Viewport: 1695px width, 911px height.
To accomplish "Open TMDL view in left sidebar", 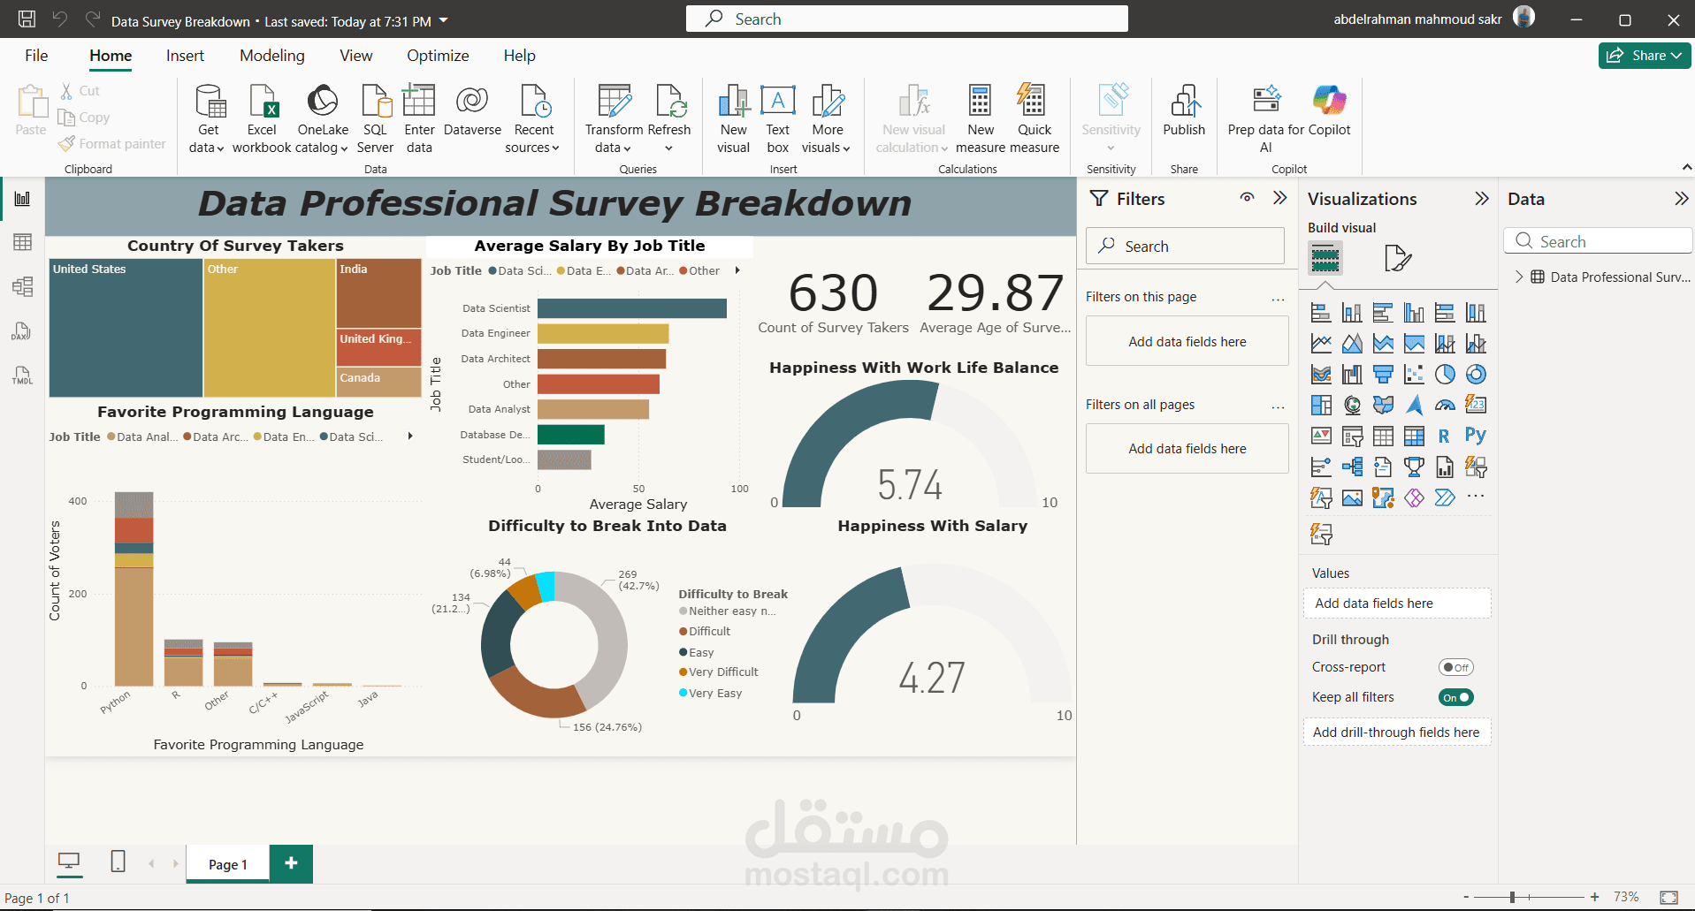I will (x=22, y=376).
